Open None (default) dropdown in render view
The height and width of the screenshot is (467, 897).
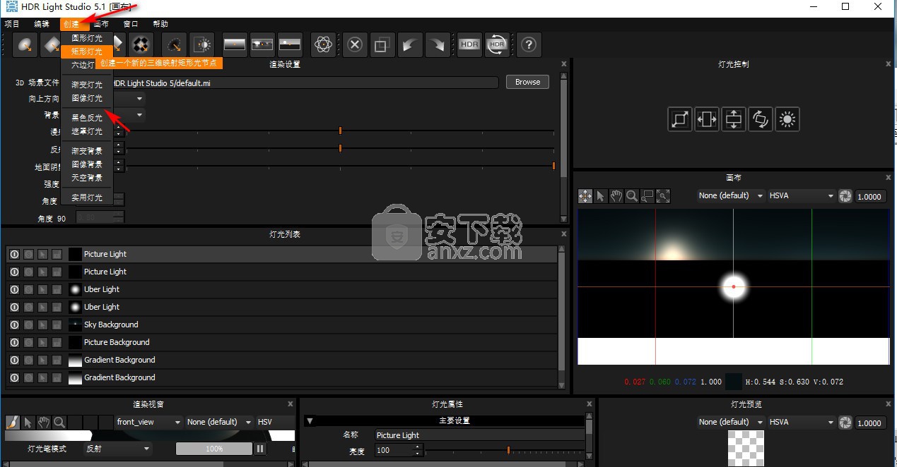point(219,422)
